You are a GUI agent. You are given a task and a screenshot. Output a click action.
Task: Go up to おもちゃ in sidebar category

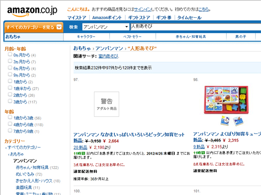(17, 154)
